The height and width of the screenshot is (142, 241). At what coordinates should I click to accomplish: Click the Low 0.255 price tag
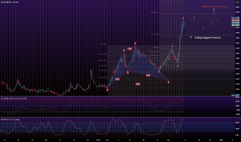click(236, 95)
